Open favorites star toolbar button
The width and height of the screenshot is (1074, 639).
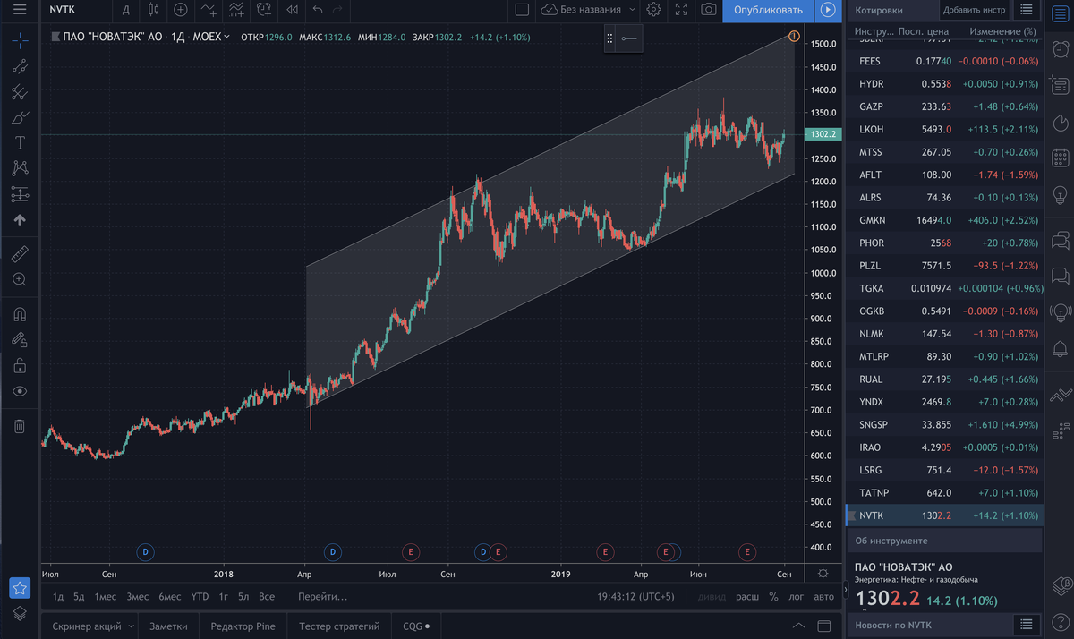(20, 588)
